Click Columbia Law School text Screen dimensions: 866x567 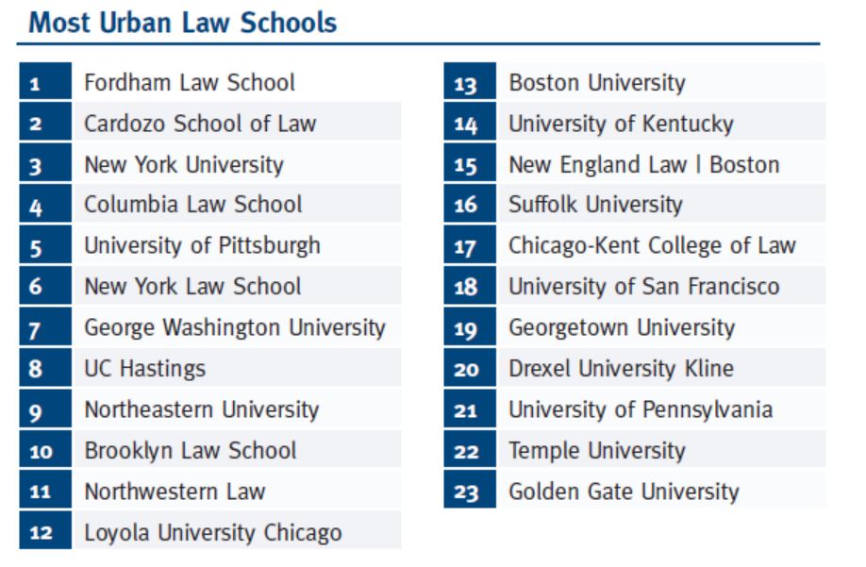coord(192,205)
